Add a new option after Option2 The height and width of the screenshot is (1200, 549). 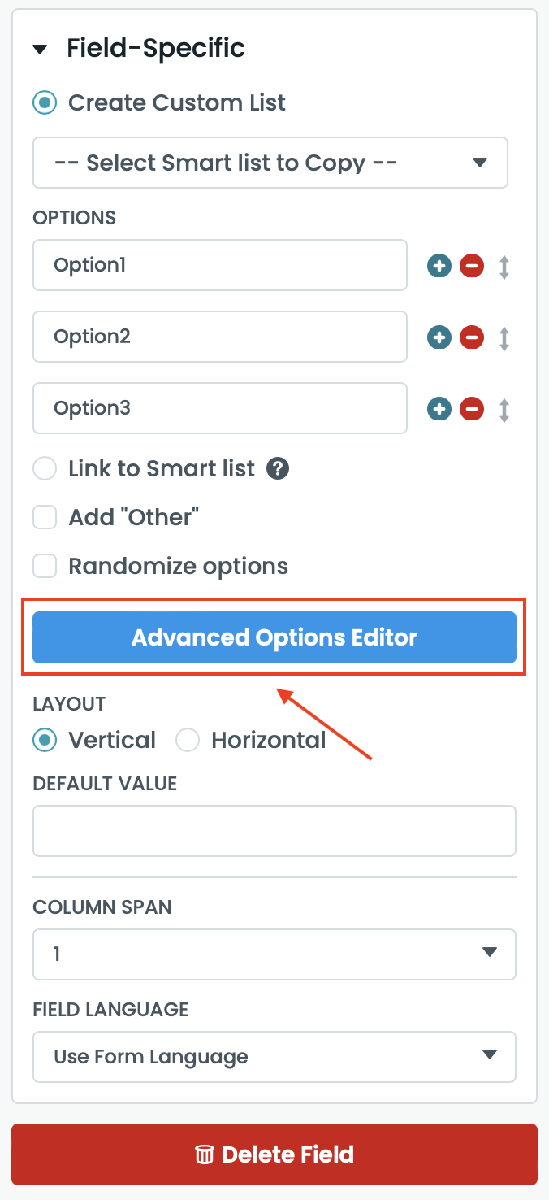click(x=439, y=337)
